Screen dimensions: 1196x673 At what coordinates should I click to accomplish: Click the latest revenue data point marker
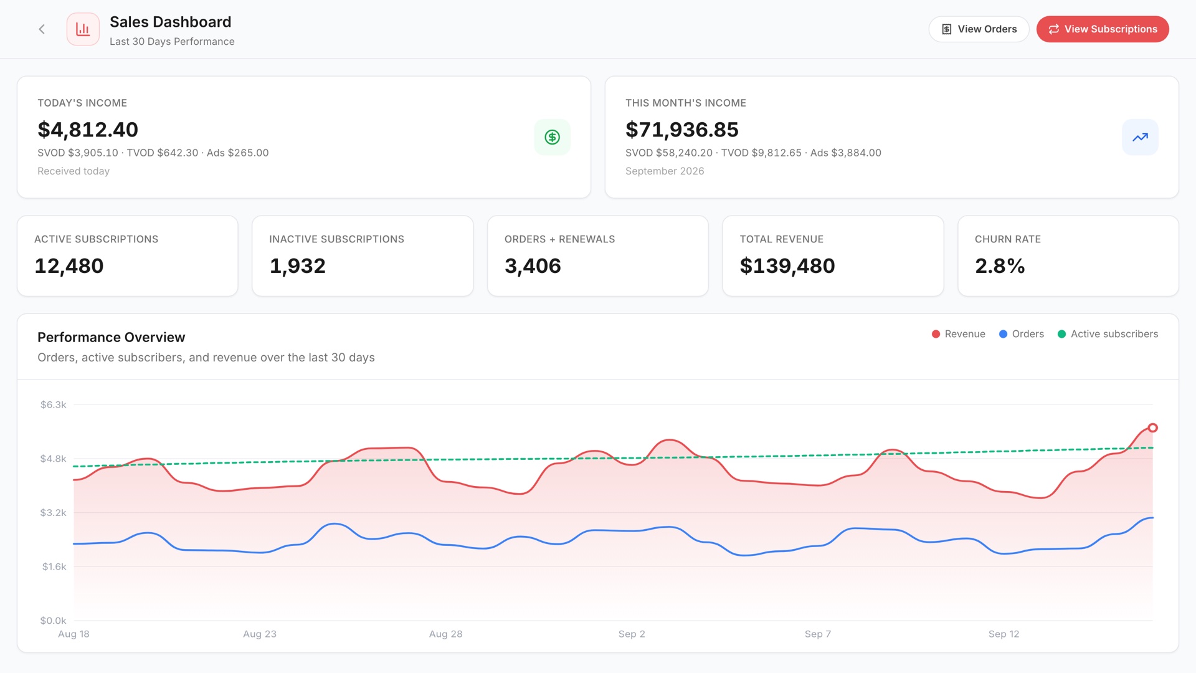[1153, 427]
